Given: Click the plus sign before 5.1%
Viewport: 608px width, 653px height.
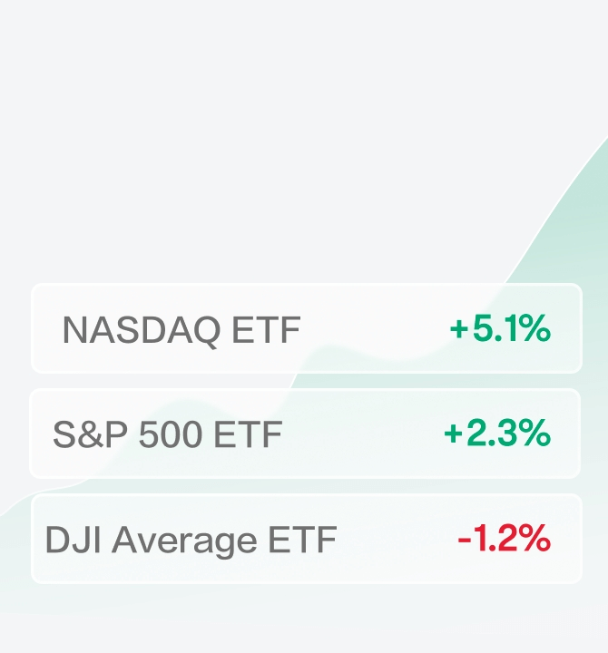Looking at the screenshot, I should click(460, 330).
